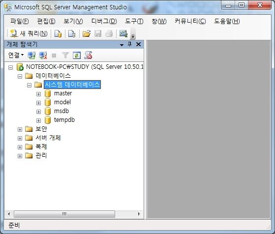Viewport: 275px width, 234px height.
Task: Click the Analysis Services query icon
Action: [72, 33]
